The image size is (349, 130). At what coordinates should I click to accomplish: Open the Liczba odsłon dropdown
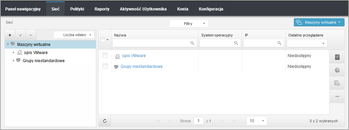[x=74, y=35]
